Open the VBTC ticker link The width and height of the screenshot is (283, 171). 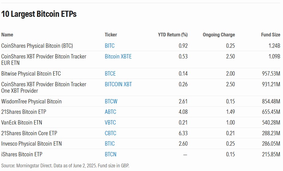coord(110,123)
